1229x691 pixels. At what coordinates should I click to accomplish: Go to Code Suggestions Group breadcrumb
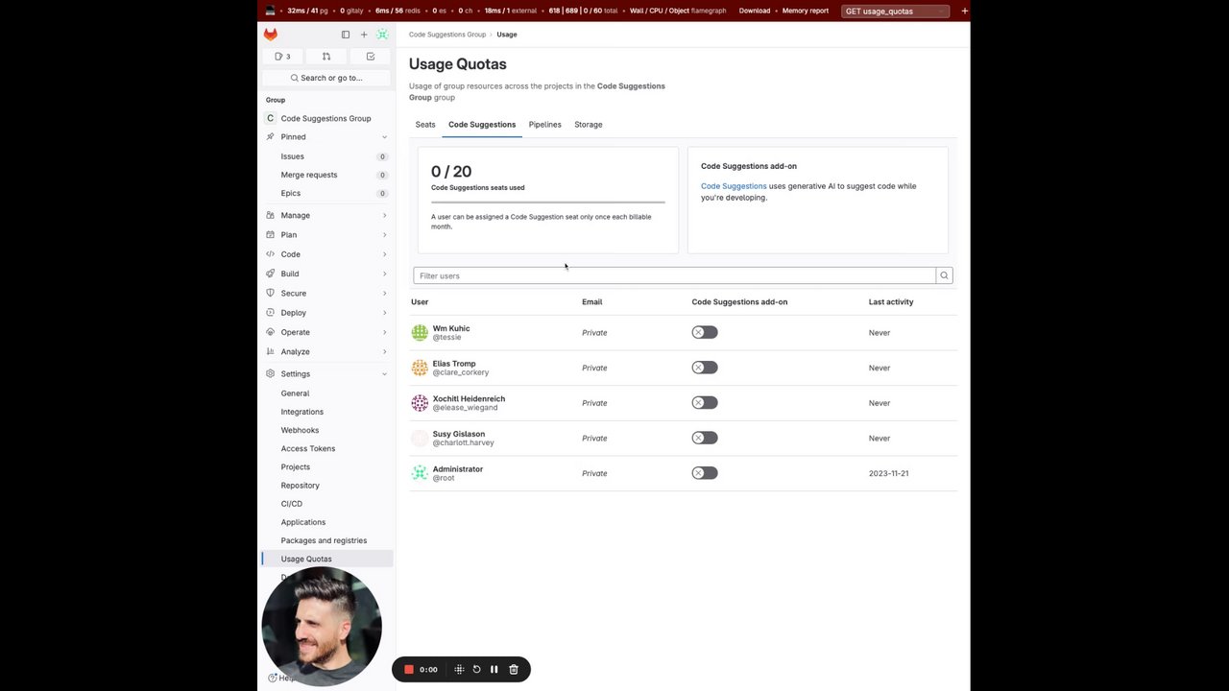click(x=447, y=35)
